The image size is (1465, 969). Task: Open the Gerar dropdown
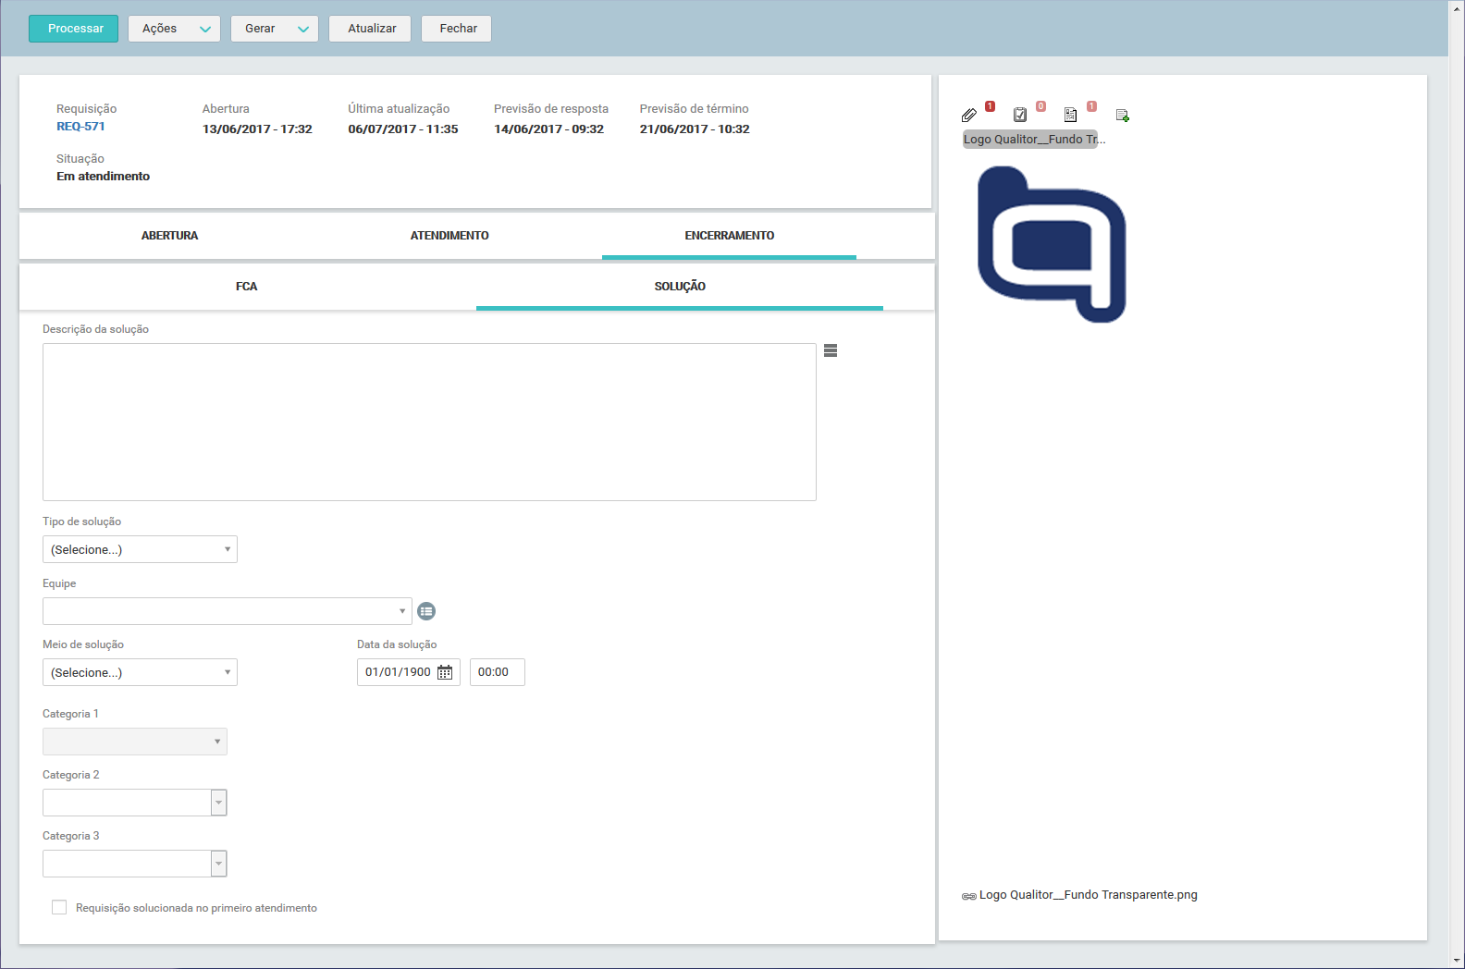tap(274, 29)
